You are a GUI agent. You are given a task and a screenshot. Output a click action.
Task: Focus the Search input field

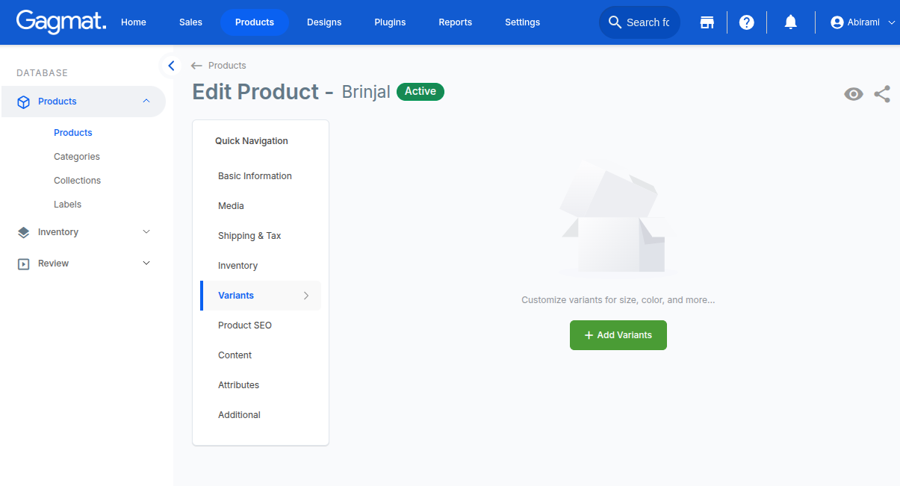tap(648, 22)
